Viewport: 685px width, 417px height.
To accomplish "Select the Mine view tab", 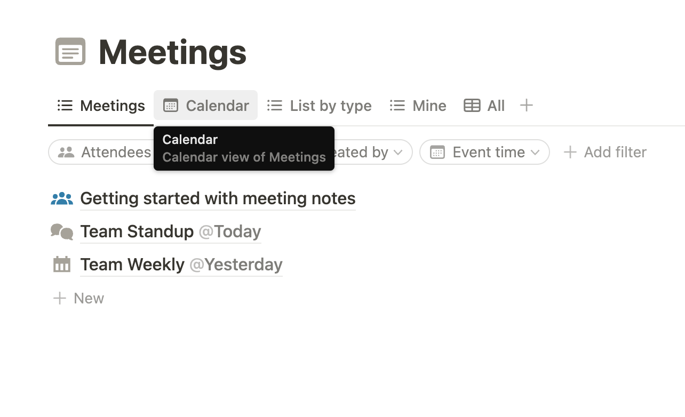I will (x=418, y=106).
